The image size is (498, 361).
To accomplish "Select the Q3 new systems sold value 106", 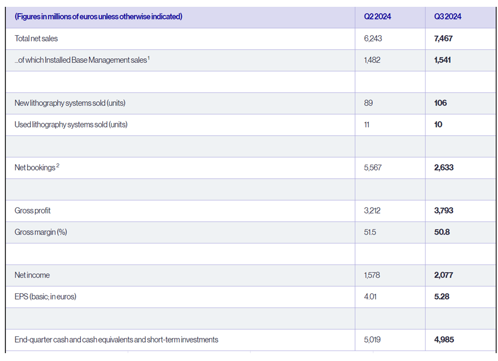I will pyautogui.click(x=440, y=103).
